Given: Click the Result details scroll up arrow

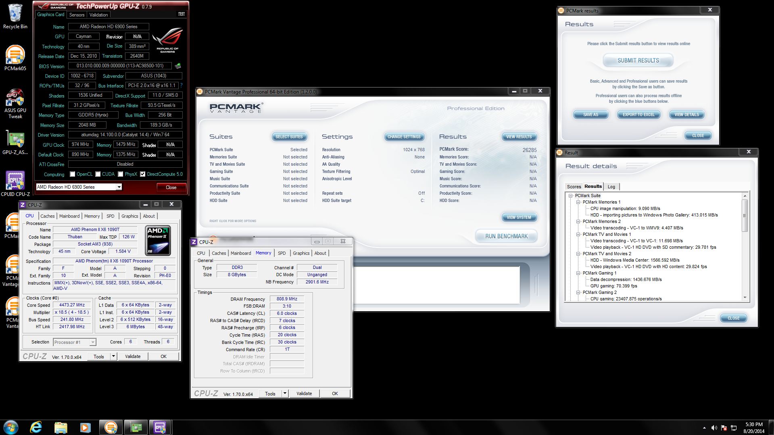Looking at the screenshot, I should (745, 196).
